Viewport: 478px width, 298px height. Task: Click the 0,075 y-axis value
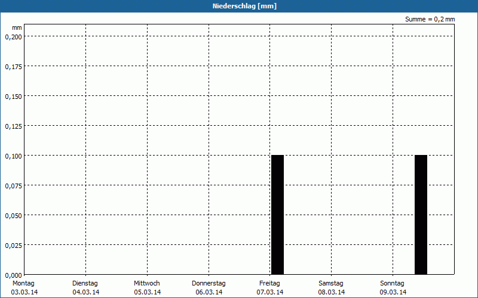(x=13, y=186)
